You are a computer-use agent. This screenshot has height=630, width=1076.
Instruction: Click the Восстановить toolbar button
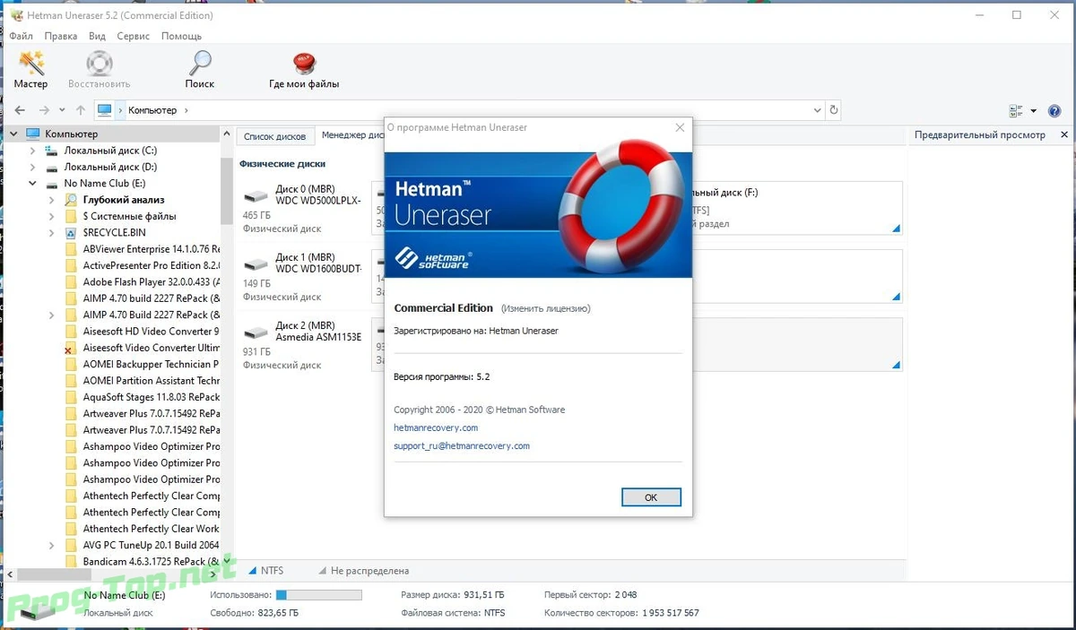pyautogui.click(x=99, y=70)
